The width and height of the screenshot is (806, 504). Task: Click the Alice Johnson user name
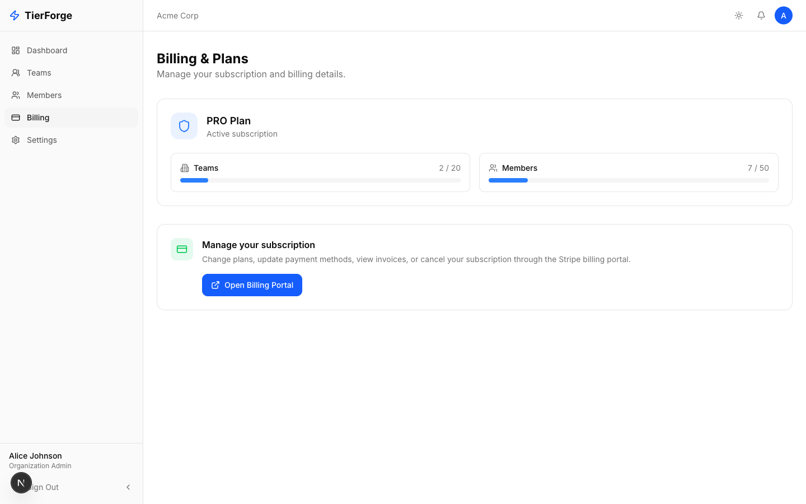point(35,456)
